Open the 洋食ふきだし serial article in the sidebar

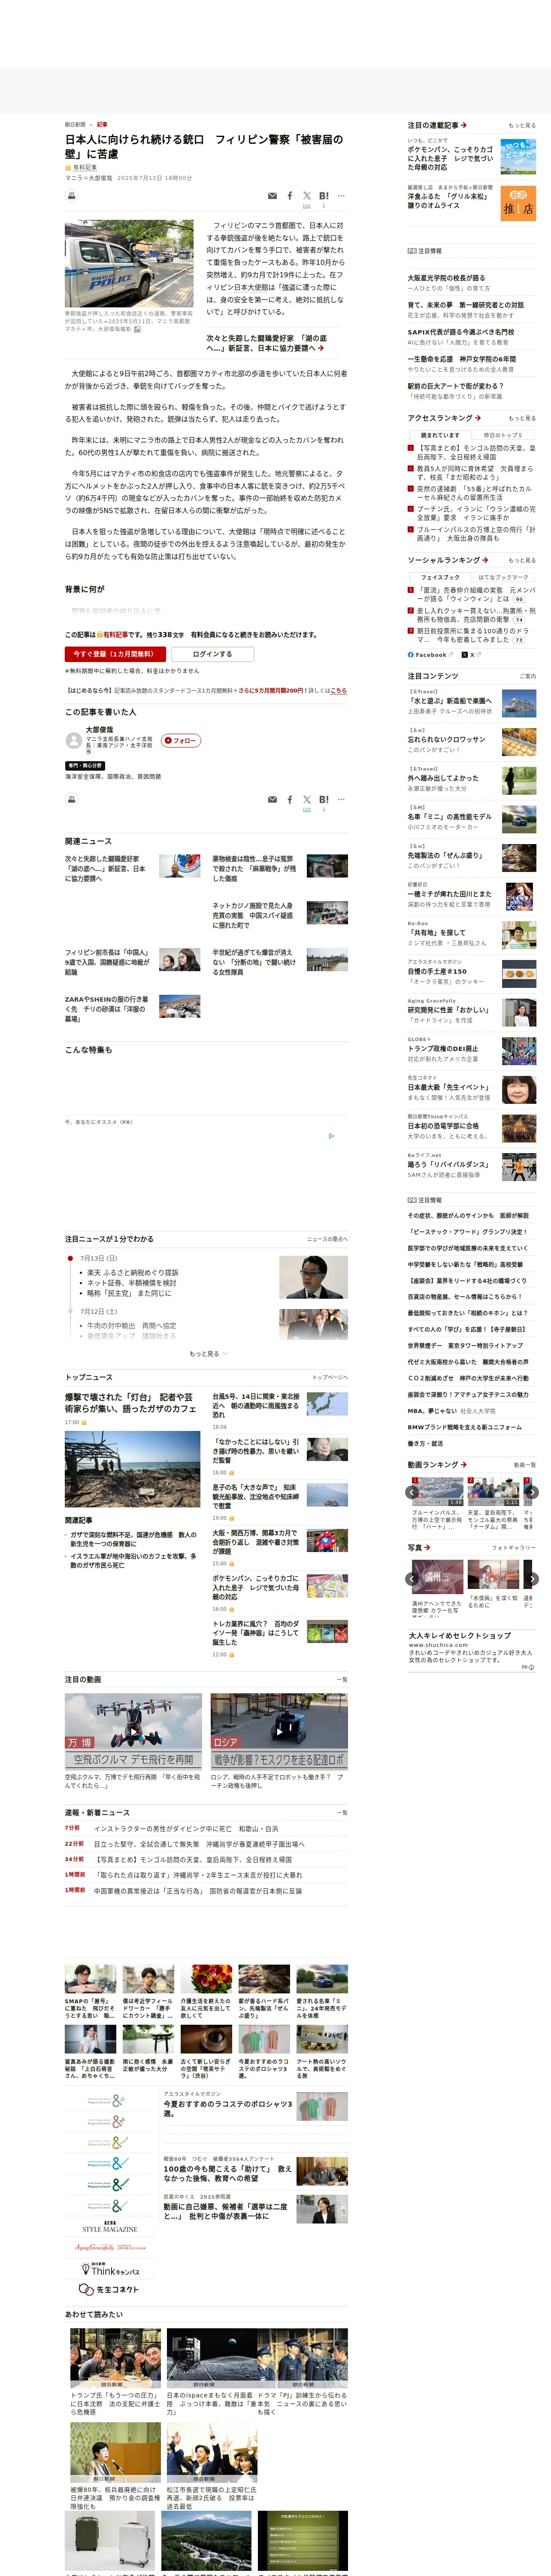(447, 201)
